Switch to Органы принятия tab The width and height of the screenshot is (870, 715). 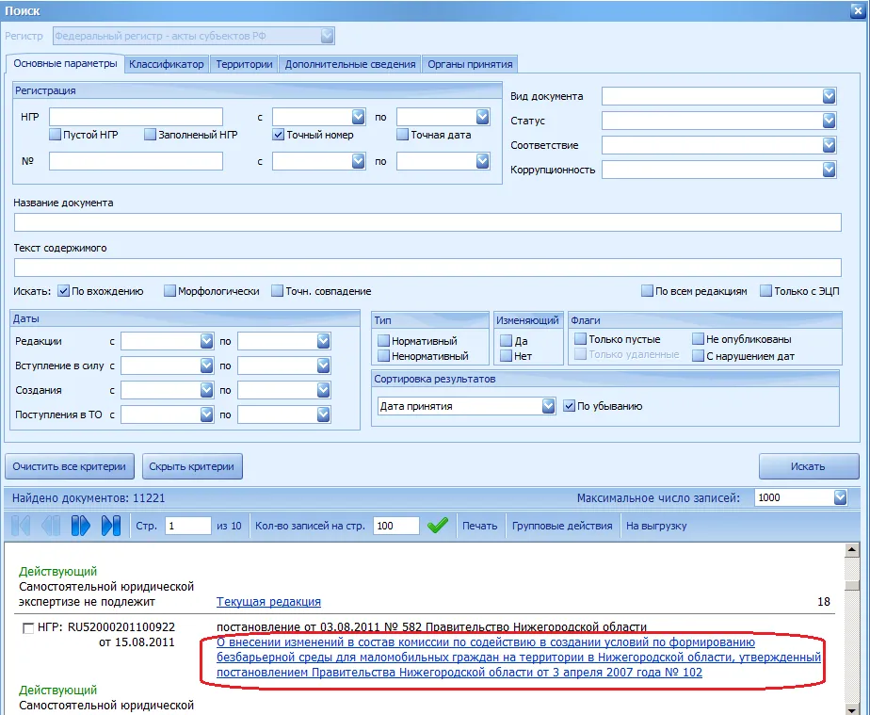[x=470, y=64]
